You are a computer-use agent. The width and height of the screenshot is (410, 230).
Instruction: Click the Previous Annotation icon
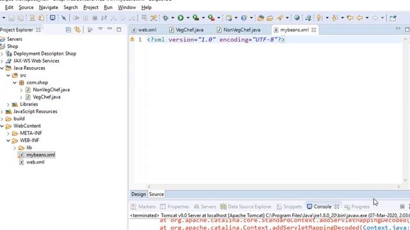coord(334,18)
